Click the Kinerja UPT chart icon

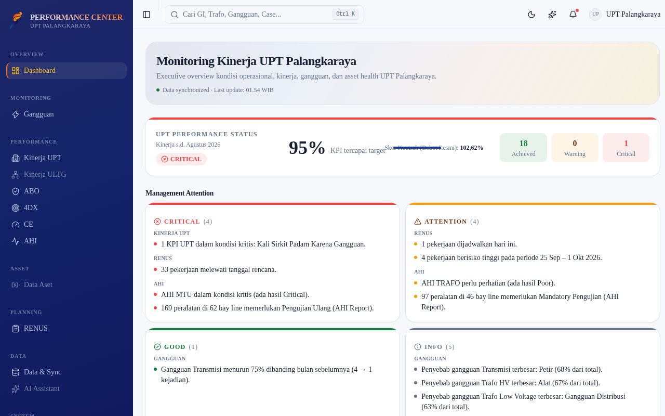16,158
